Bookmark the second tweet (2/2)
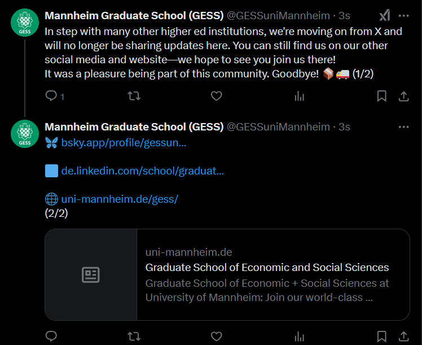Viewport: 422px width, 345px height. point(382,337)
